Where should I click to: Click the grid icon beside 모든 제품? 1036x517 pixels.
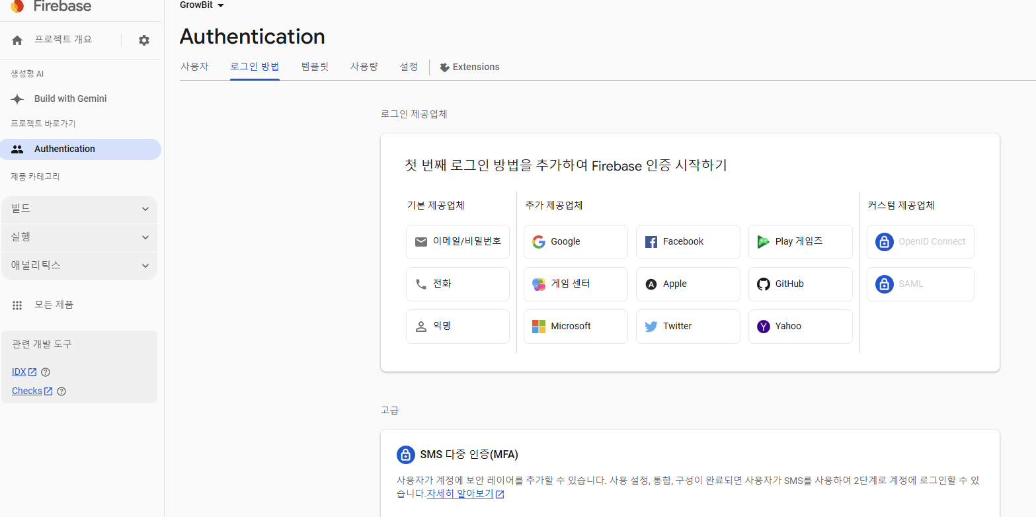point(18,305)
